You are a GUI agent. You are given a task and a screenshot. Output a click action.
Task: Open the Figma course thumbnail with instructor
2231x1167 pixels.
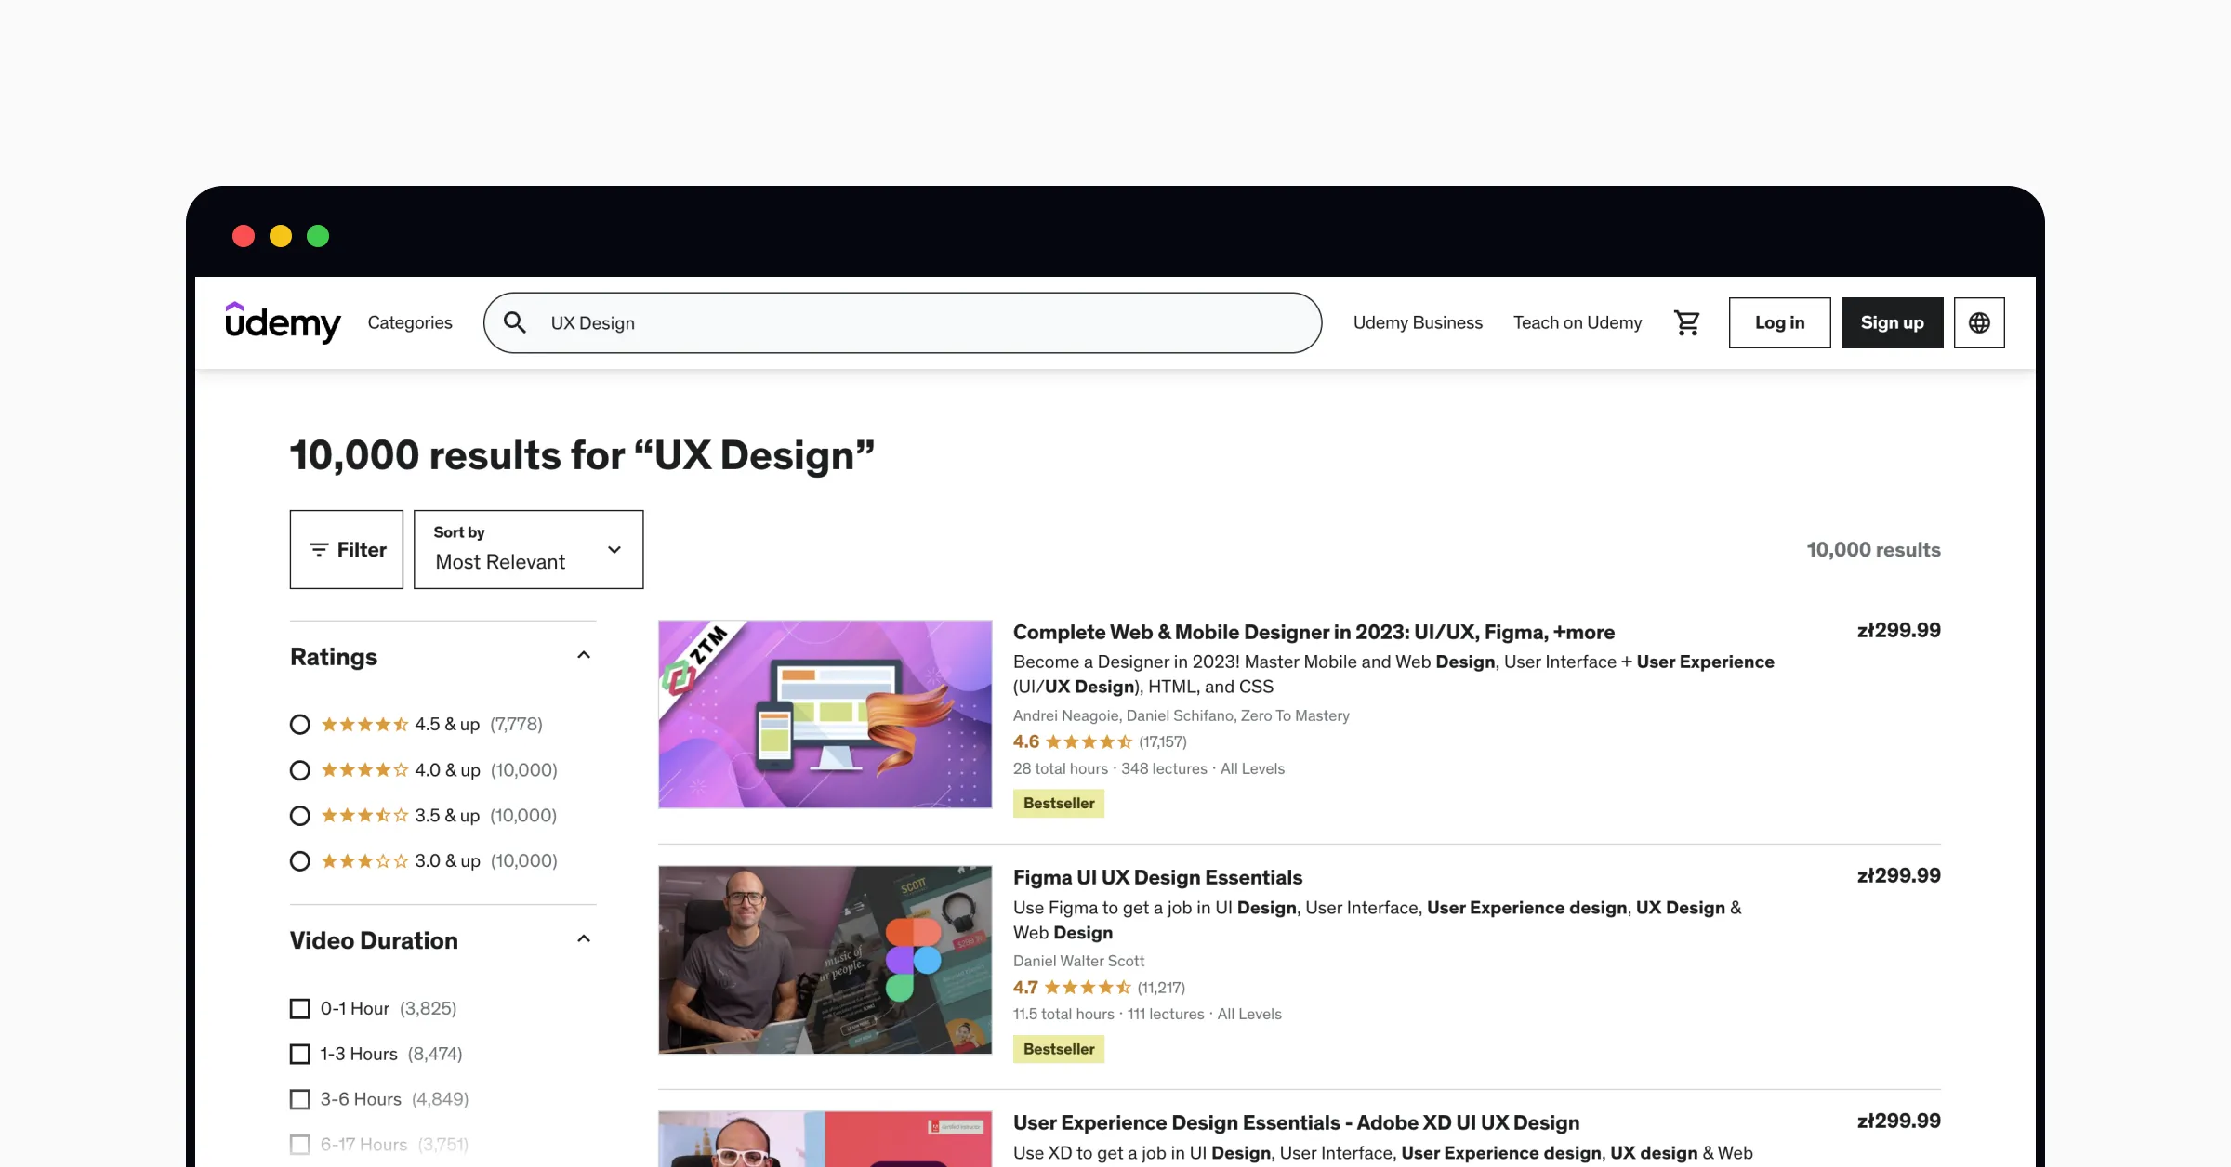(825, 960)
